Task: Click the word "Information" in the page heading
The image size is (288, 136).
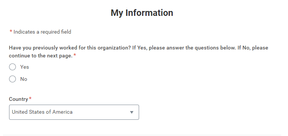Action: tap(149, 13)
